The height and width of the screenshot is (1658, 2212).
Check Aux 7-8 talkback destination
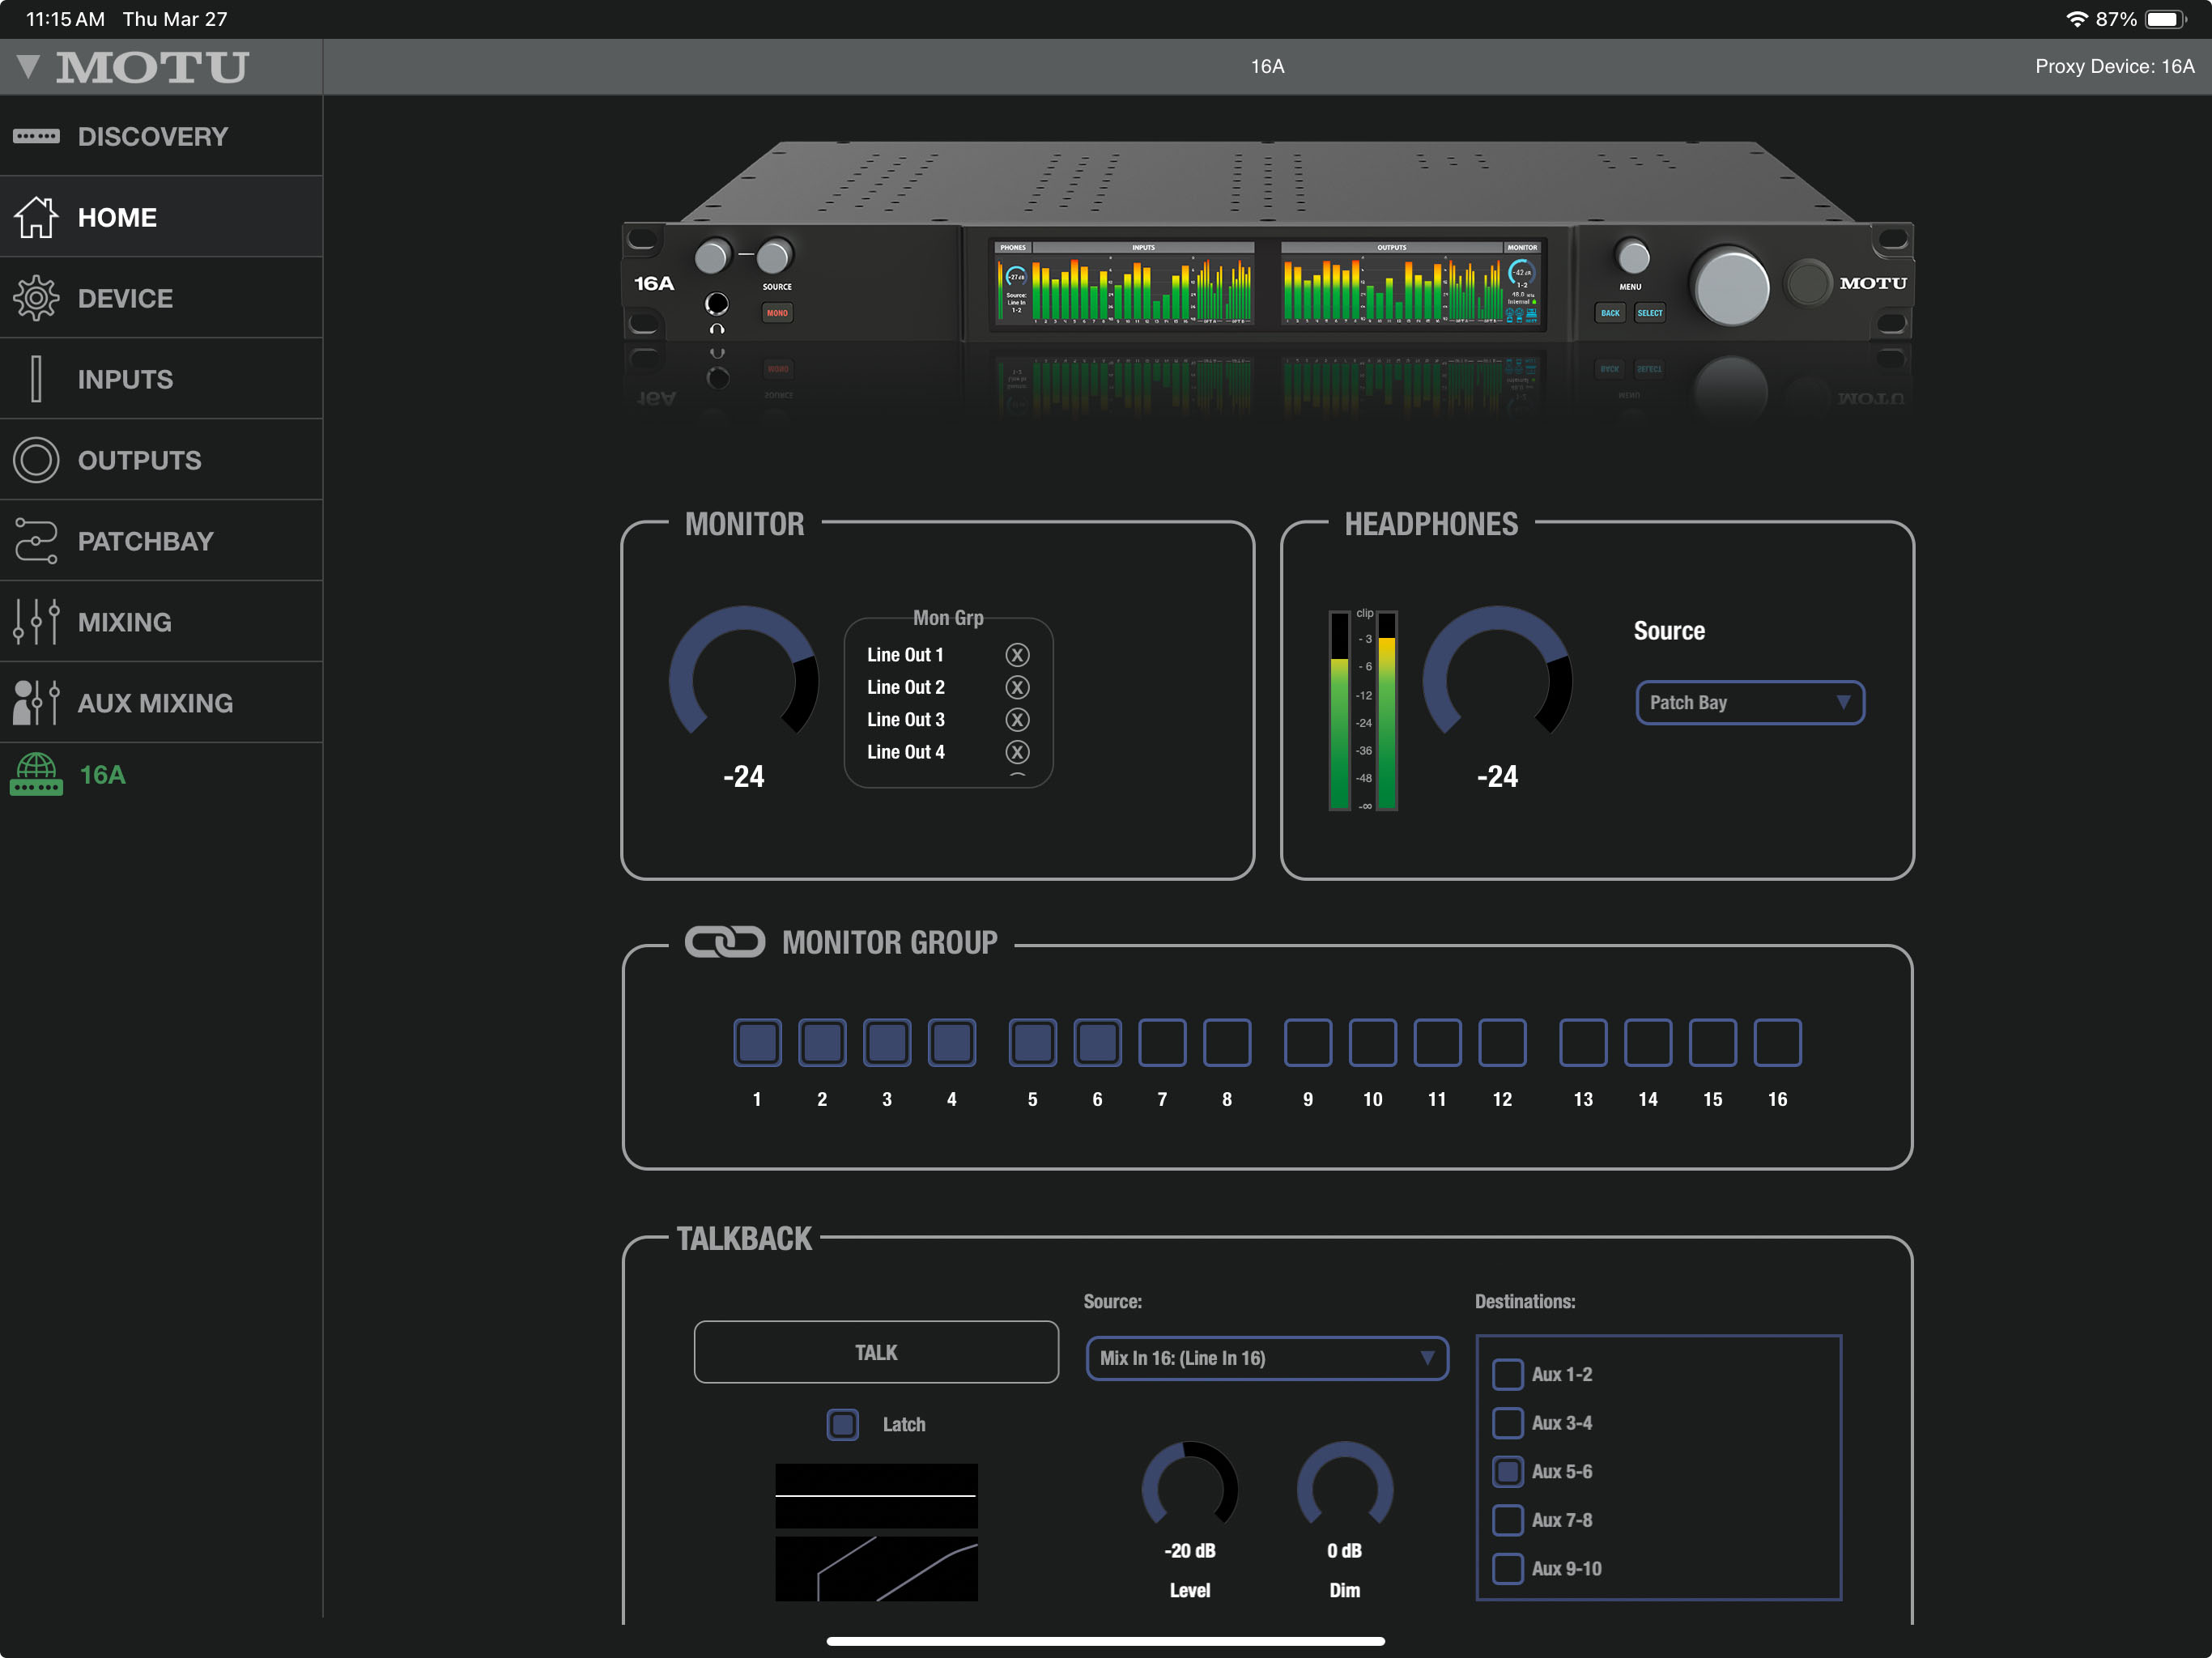tap(1508, 1520)
